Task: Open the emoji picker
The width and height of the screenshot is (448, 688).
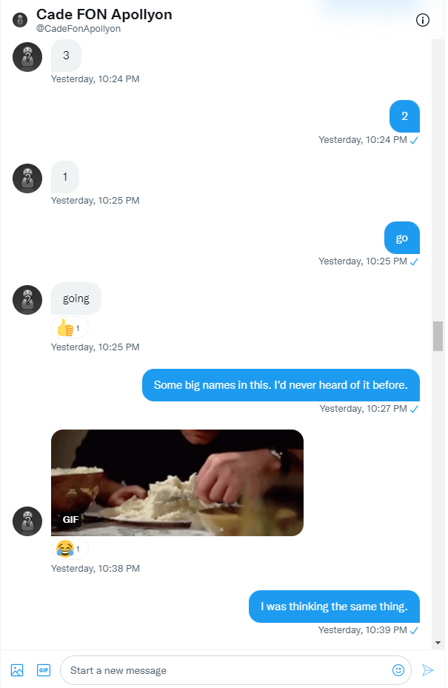Action: pos(398,670)
